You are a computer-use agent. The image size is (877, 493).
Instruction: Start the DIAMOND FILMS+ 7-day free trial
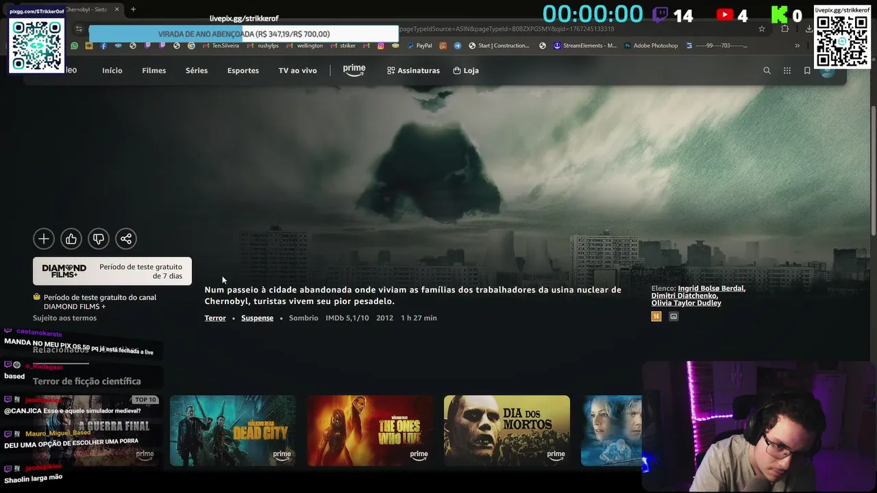pyautogui.click(x=112, y=271)
